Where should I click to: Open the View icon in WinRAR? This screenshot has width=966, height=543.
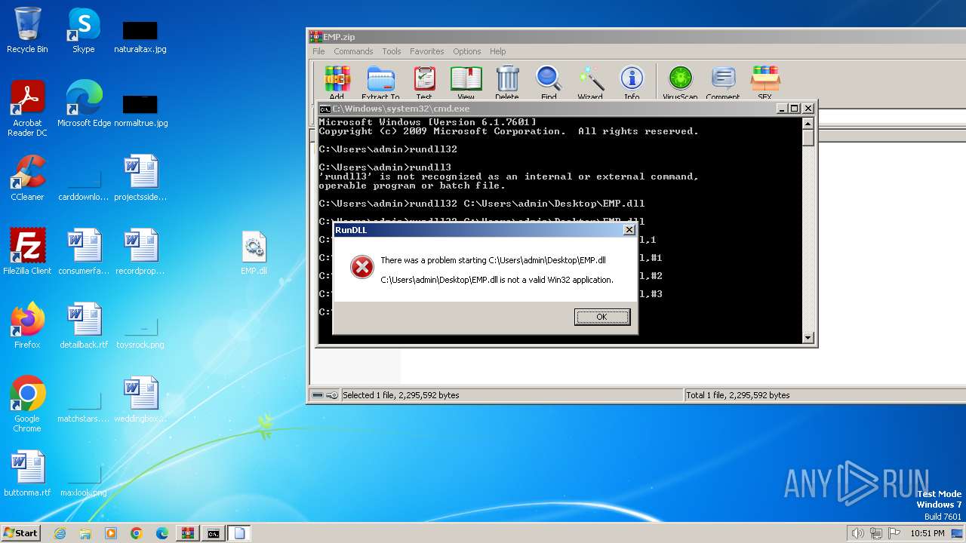point(466,81)
